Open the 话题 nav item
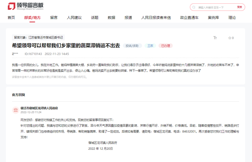This screenshot has height=162, width=252. (x=94, y=18)
